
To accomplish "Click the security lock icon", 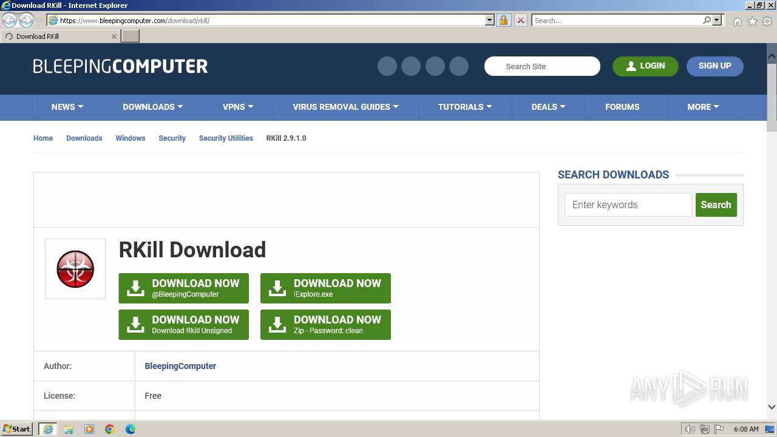I will pos(503,20).
